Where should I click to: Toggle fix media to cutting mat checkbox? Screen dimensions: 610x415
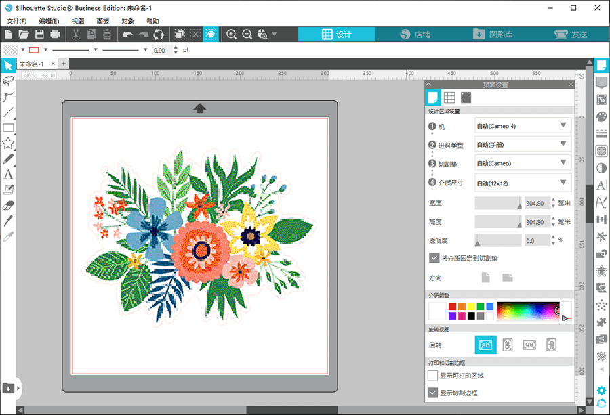click(434, 258)
